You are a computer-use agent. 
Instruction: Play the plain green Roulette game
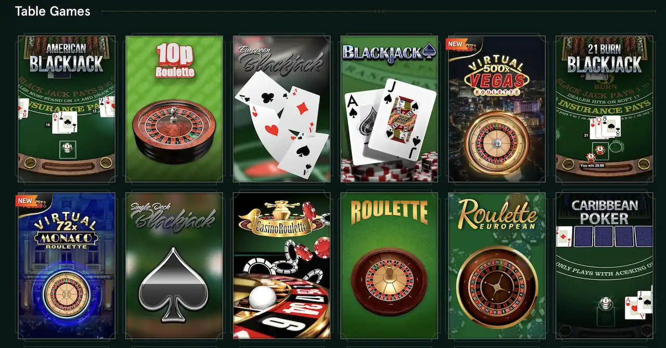pos(389,266)
